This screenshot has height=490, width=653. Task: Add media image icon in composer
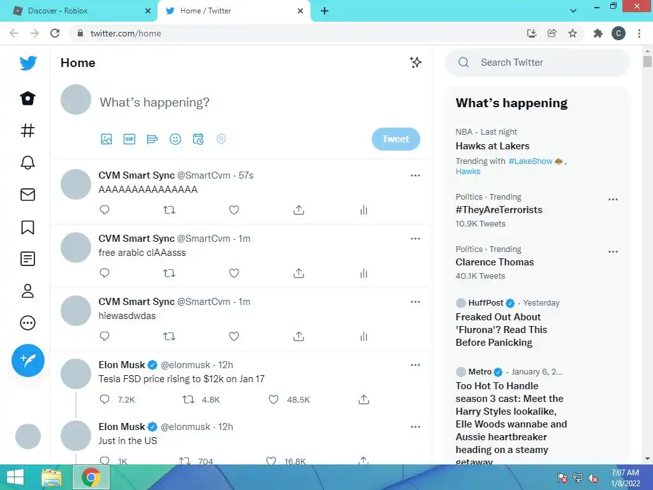point(106,138)
